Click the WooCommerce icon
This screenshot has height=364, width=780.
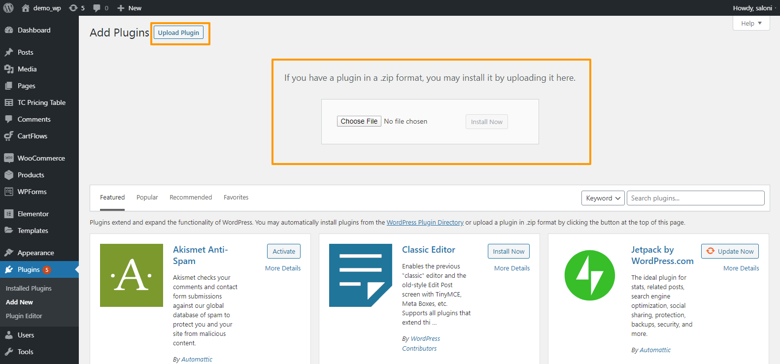(9, 158)
